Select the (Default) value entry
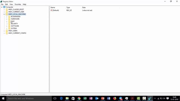180x101 pixels. click(x=56, y=10)
